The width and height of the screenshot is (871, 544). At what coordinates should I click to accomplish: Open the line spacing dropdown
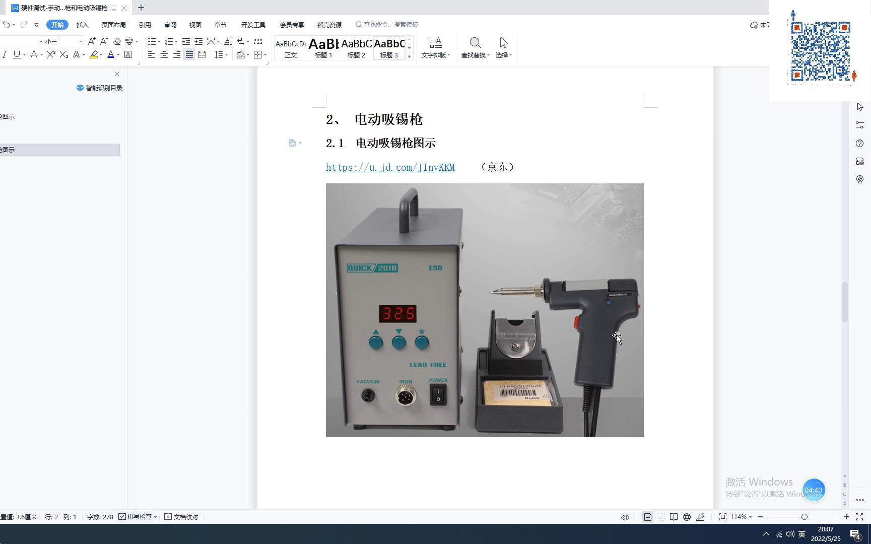pyautogui.click(x=226, y=55)
